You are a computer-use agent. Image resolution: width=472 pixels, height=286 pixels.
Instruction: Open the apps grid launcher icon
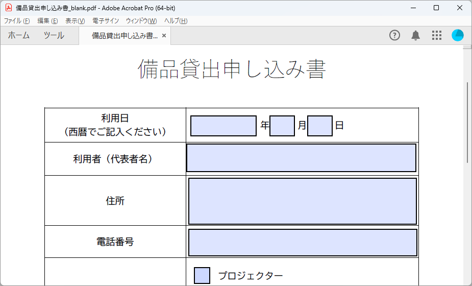click(x=436, y=35)
